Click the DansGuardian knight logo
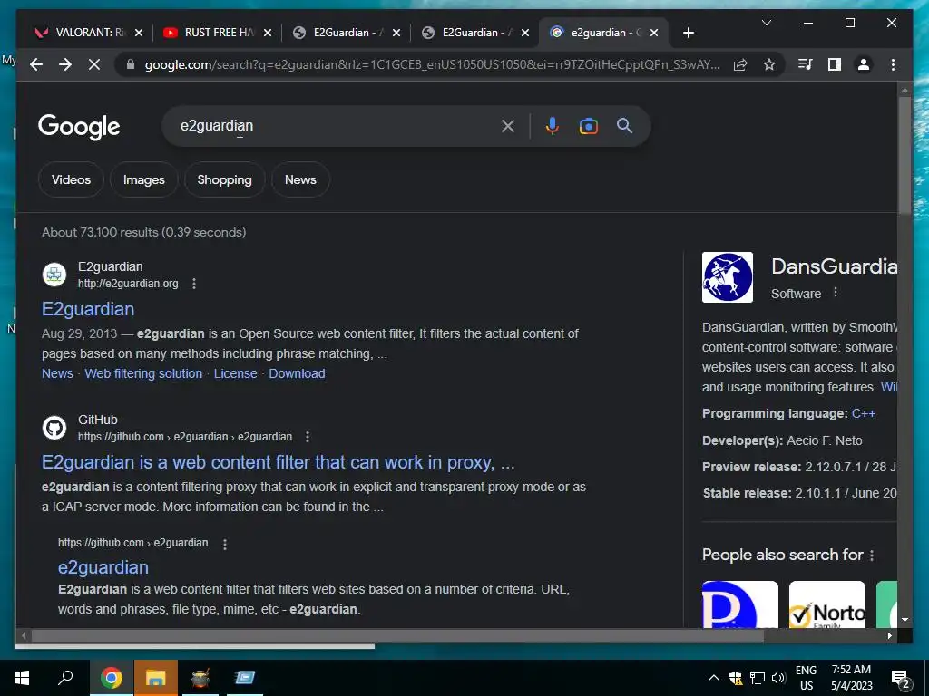Viewport: 929px width, 696px height. coord(728,277)
